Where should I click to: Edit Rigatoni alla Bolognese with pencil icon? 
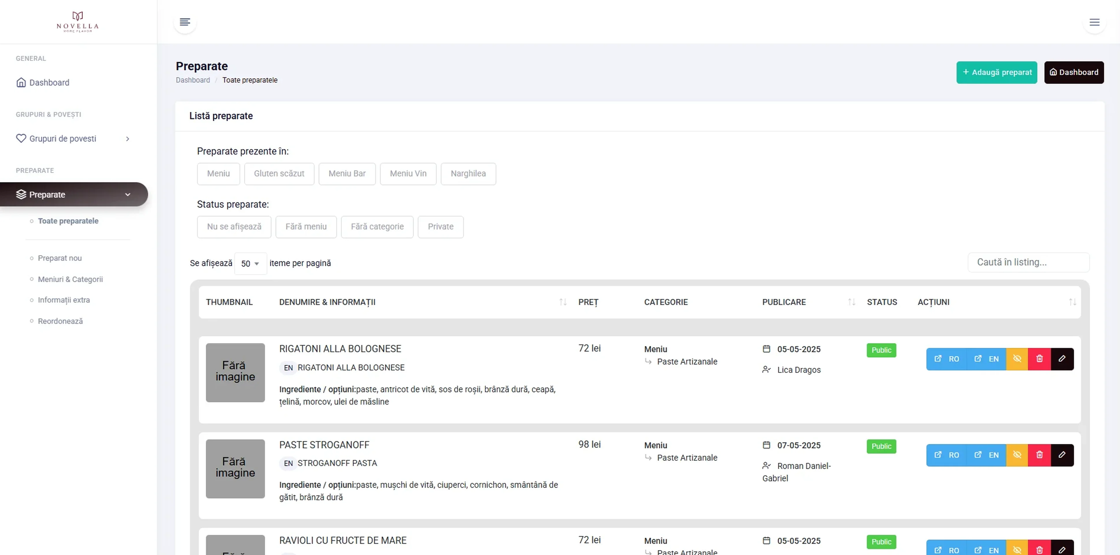1062,359
